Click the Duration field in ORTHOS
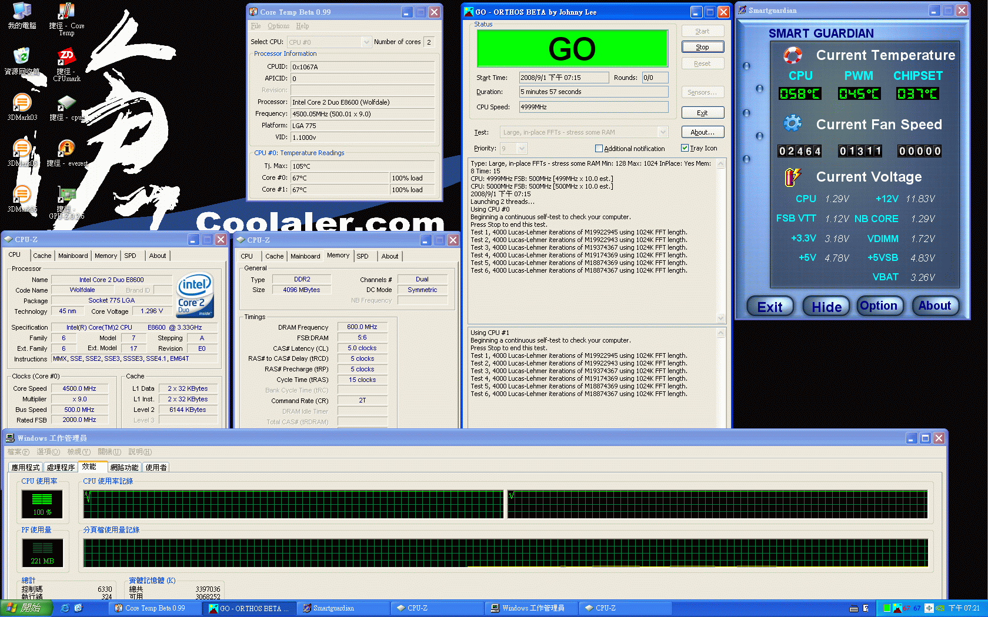 593,92
